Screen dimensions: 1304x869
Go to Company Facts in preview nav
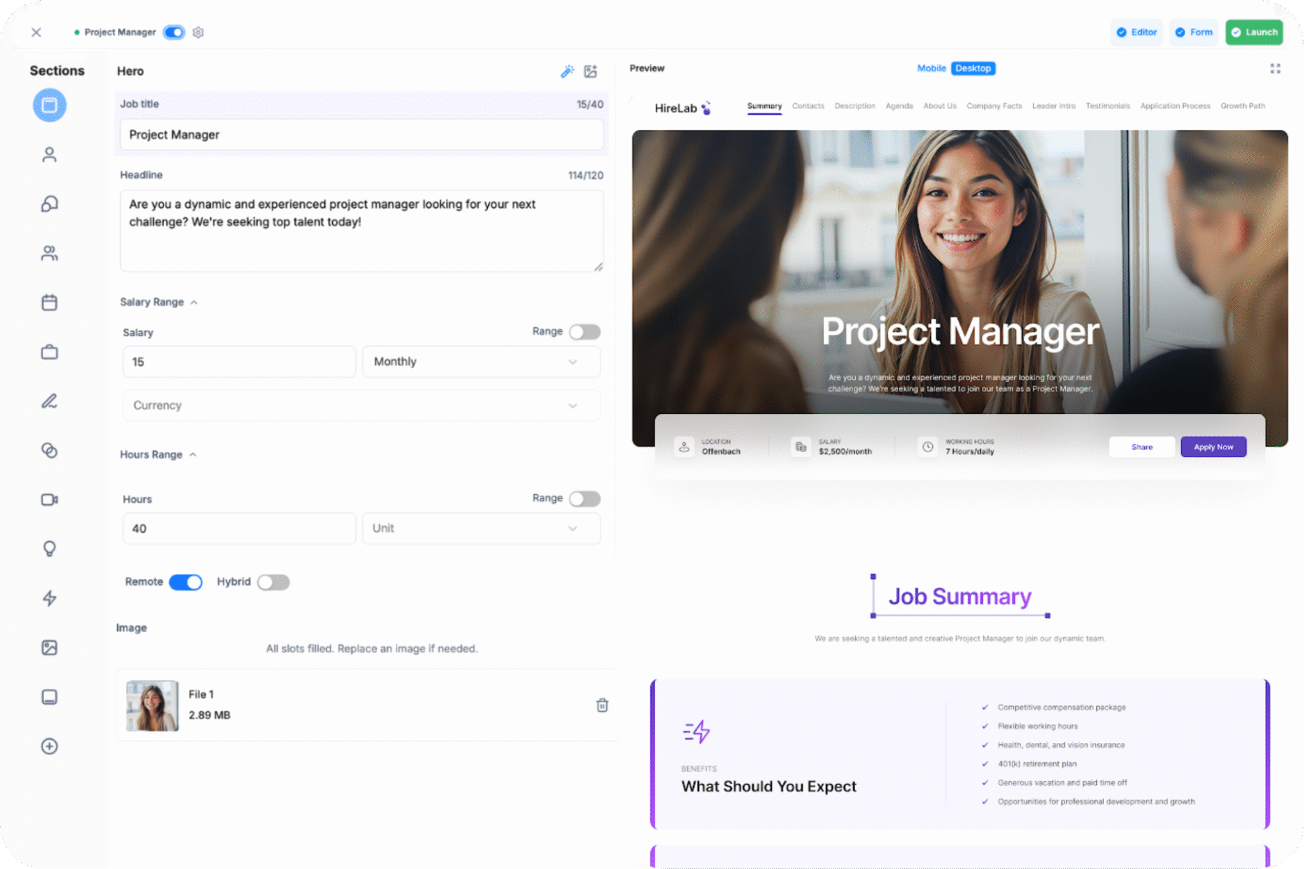pos(994,106)
